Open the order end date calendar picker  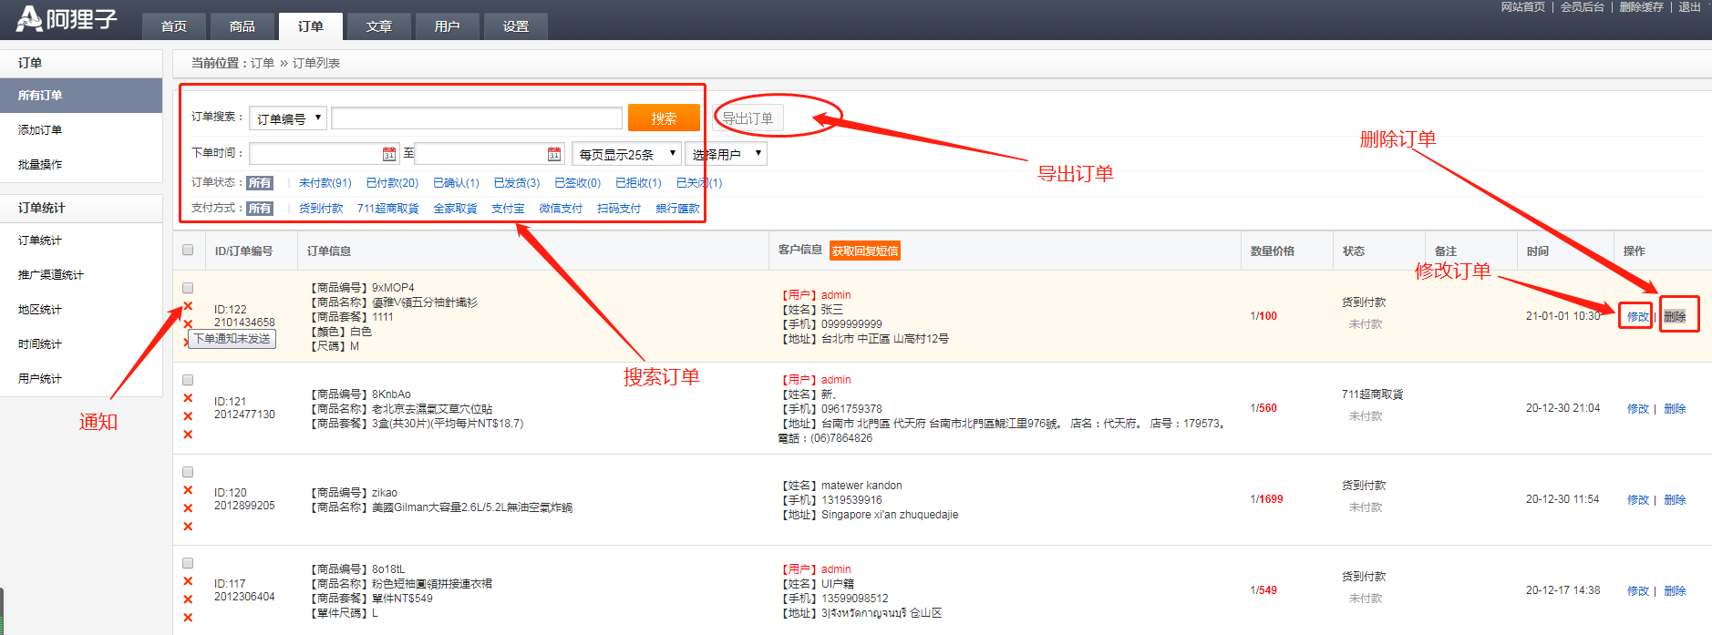click(x=554, y=154)
